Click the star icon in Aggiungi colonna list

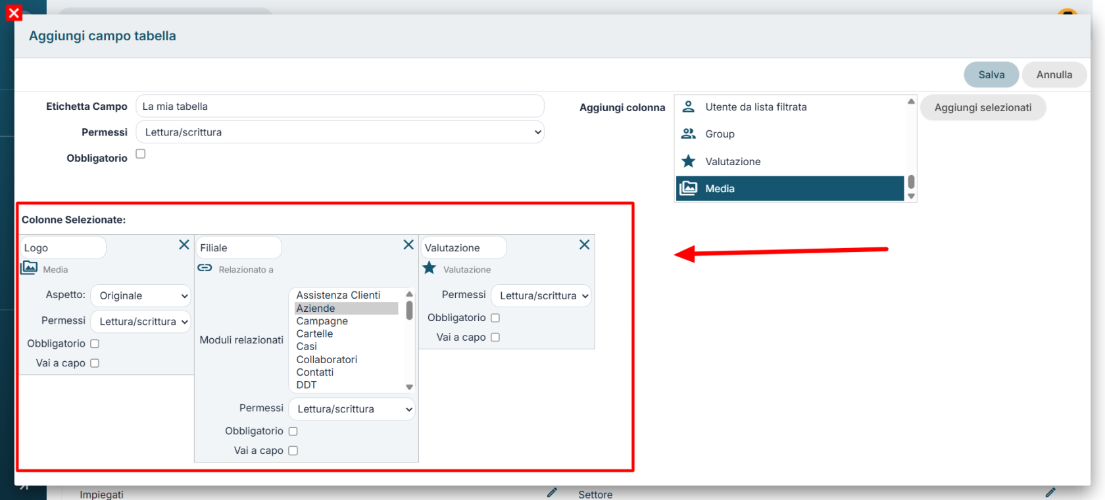(689, 161)
